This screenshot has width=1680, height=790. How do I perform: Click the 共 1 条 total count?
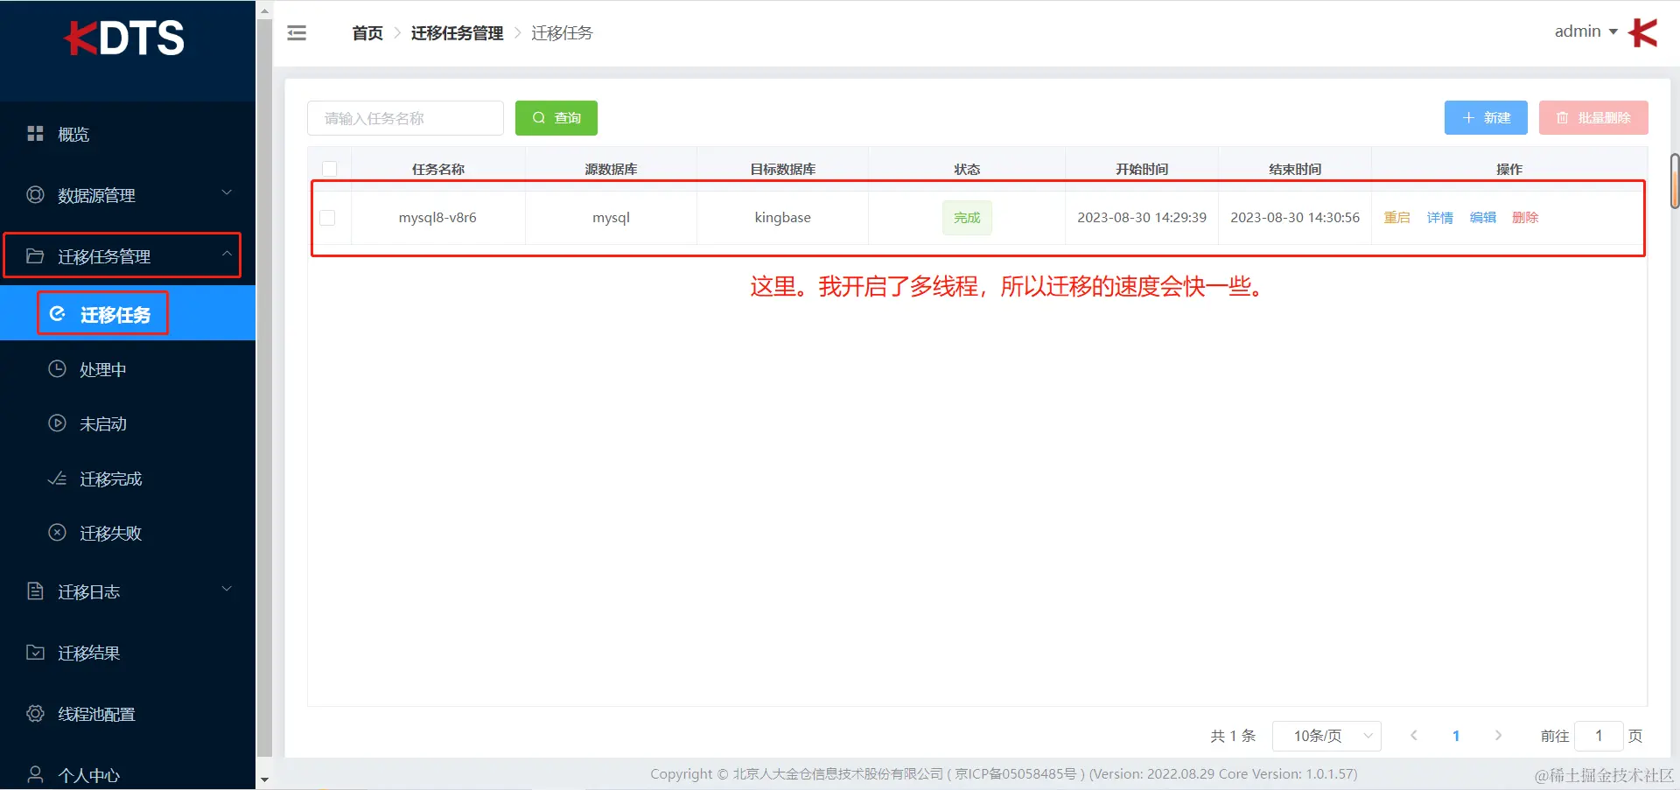point(1233,736)
